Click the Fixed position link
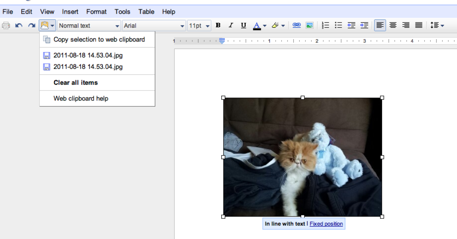457x239 pixels. (x=326, y=224)
